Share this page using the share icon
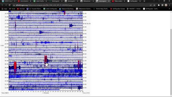The height and width of the screenshot is (97, 172). click(x=150, y=5)
